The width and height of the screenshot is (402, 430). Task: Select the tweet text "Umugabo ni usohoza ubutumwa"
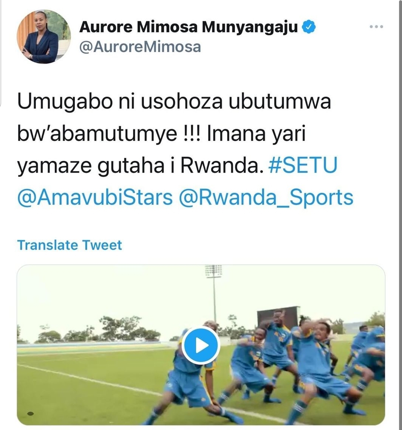pyautogui.click(x=174, y=101)
